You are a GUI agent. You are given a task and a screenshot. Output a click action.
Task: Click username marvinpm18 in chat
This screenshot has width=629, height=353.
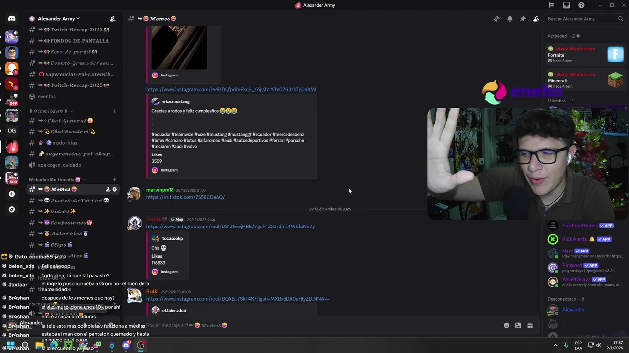pyautogui.click(x=160, y=190)
